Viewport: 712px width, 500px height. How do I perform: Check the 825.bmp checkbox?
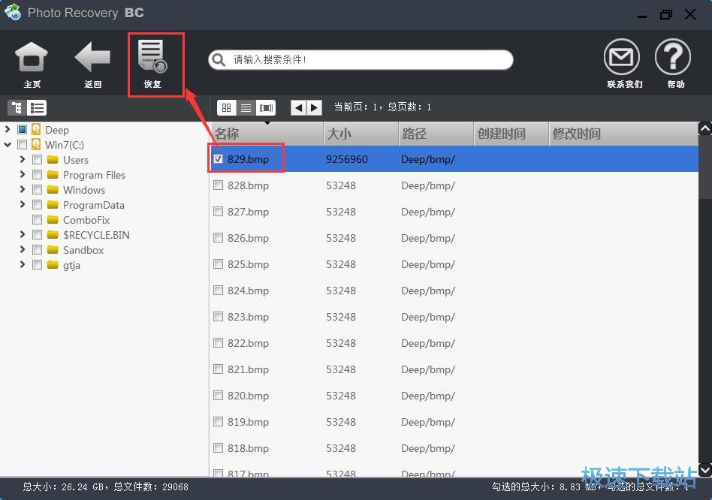[x=219, y=264]
